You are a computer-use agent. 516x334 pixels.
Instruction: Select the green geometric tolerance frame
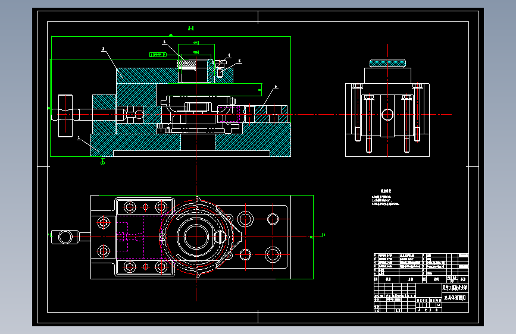click(x=158, y=55)
